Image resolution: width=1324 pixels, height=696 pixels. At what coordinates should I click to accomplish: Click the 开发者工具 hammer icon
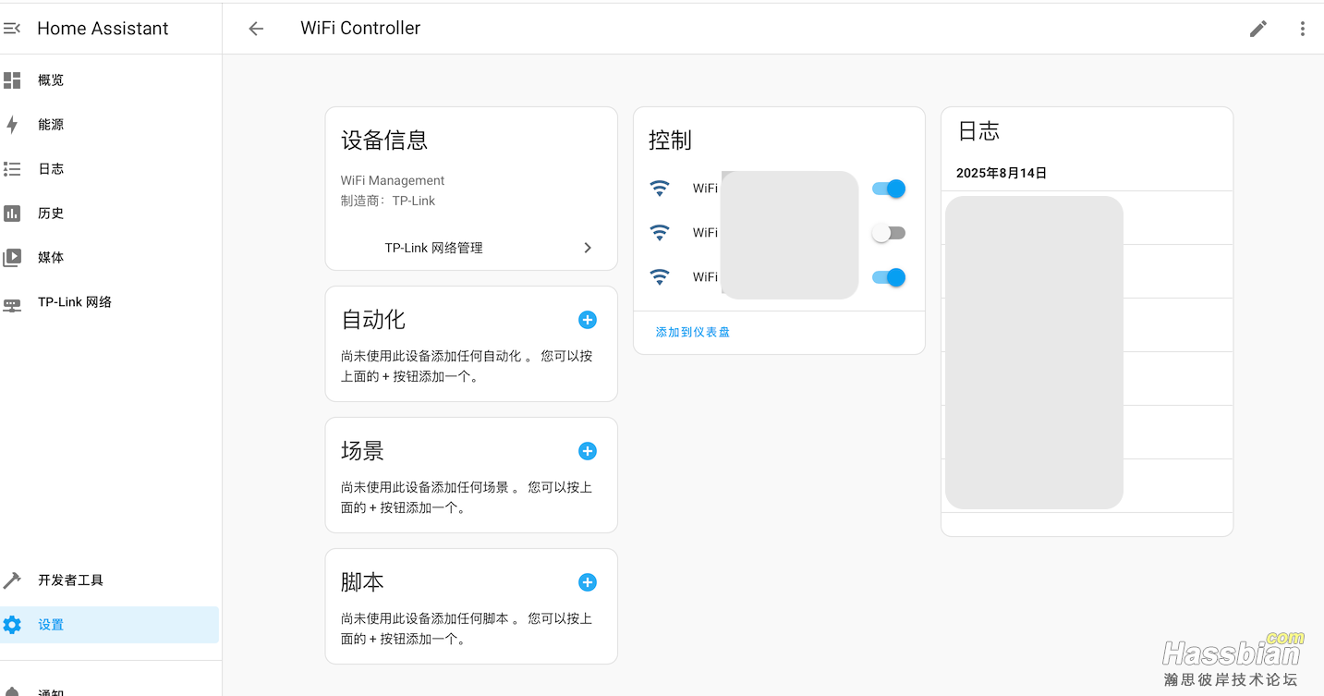click(12, 580)
